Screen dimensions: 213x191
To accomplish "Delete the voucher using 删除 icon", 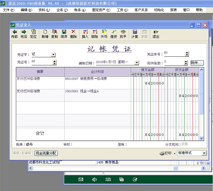I will click(73, 32).
